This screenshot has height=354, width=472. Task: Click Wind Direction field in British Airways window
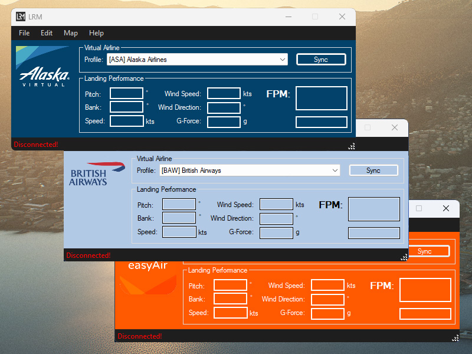[276, 218]
